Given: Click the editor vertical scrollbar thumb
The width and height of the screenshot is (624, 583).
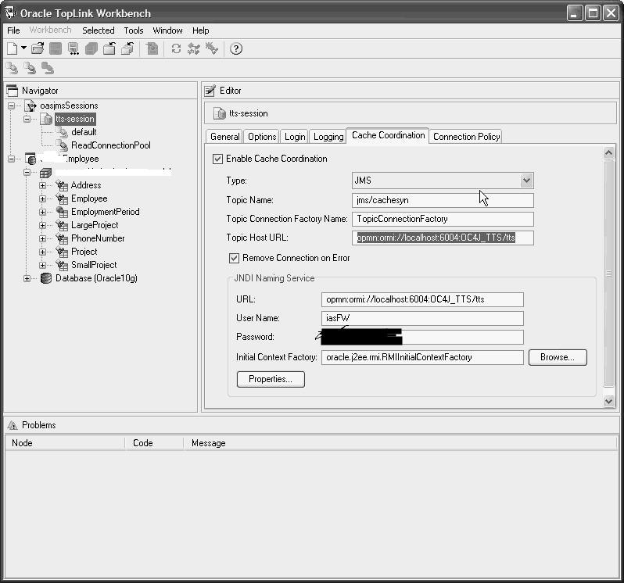Looking at the screenshot, I should tap(608, 273).
